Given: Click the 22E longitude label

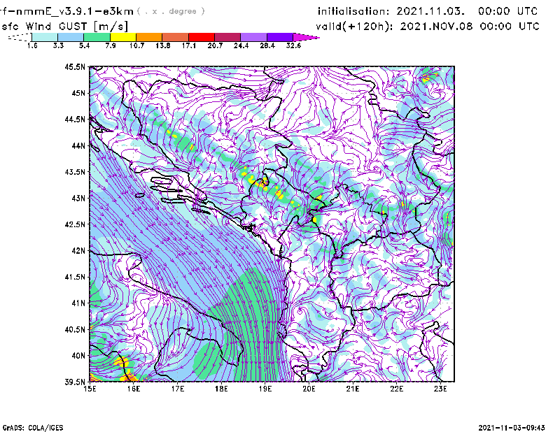Looking at the screenshot, I should (x=396, y=389).
